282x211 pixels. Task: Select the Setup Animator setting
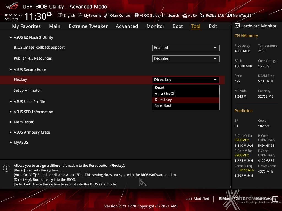(28, 90)
